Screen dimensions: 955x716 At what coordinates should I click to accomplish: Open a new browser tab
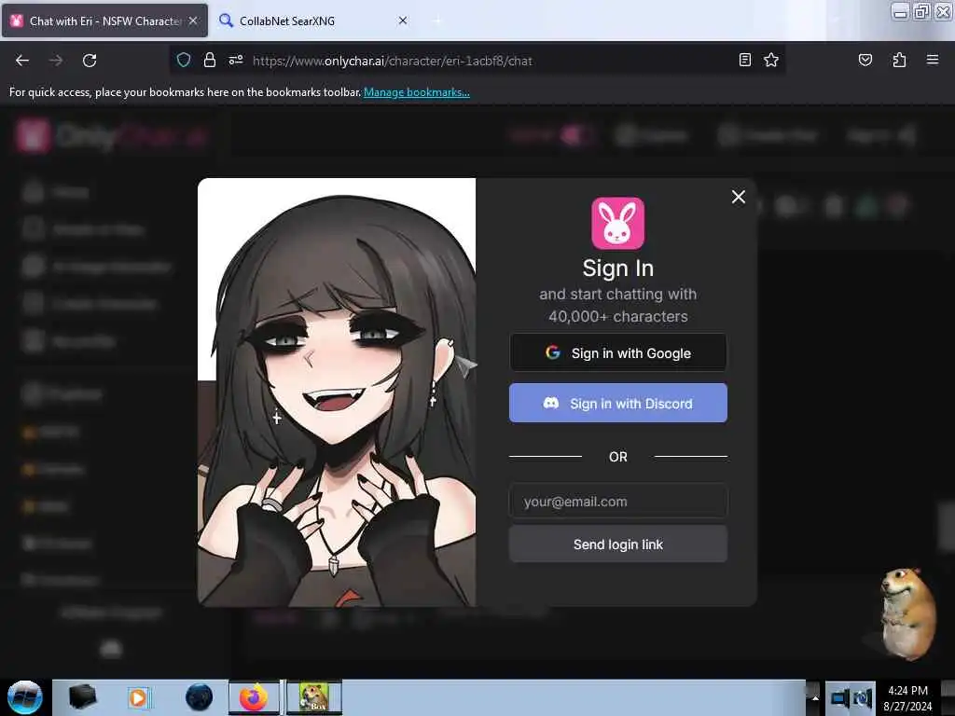(x=437, y=21)
